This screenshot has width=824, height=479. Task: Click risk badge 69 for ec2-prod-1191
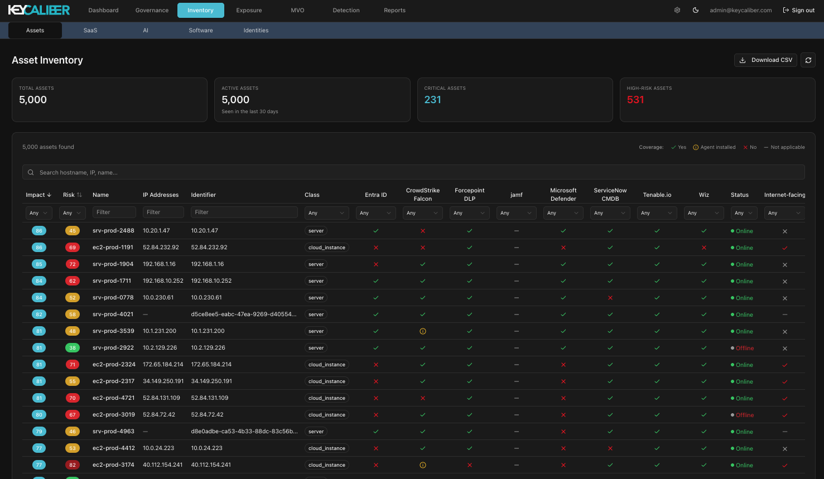(73, 248)
